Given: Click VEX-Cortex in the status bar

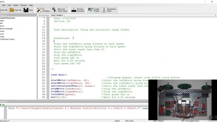Looking at the screenshot, I should pyautogui.click(x=130, y=121).
